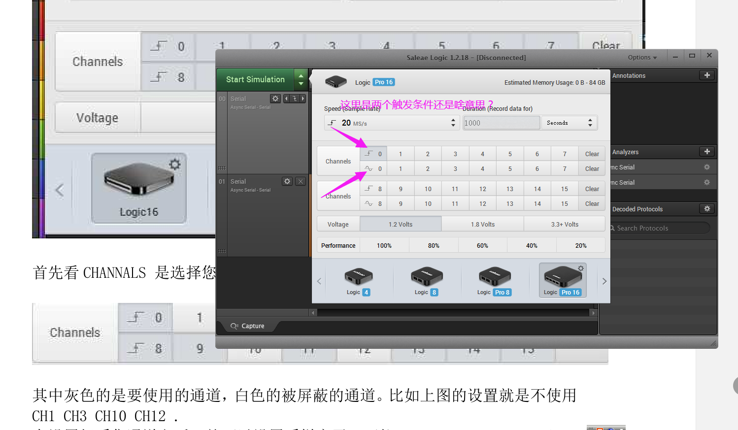
Task: Add an annotation with the plus icon
Action: (707, 75)
